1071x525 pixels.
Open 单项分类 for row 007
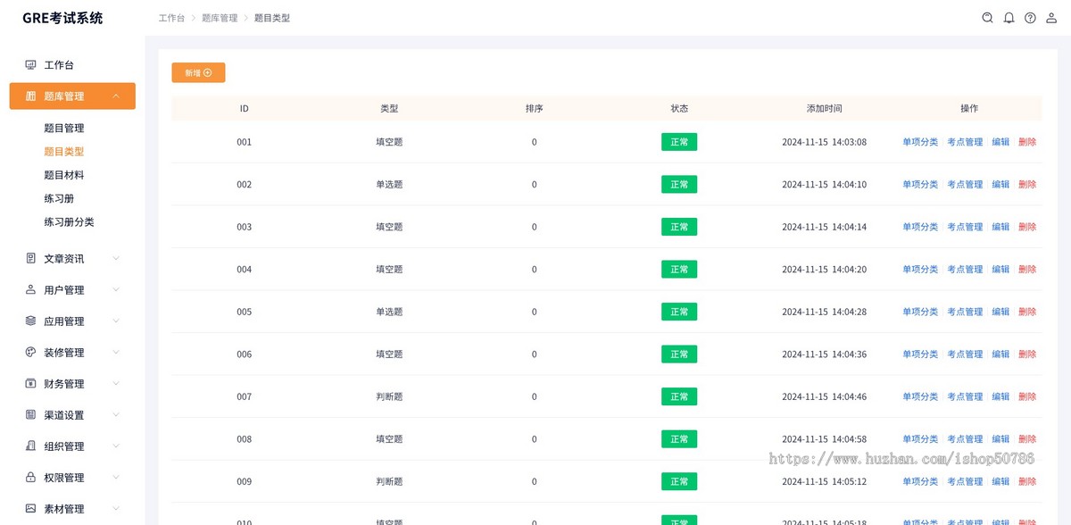pos(920,396)
